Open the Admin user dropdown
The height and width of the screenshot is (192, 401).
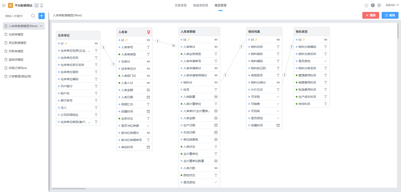[x=392, y=5]
